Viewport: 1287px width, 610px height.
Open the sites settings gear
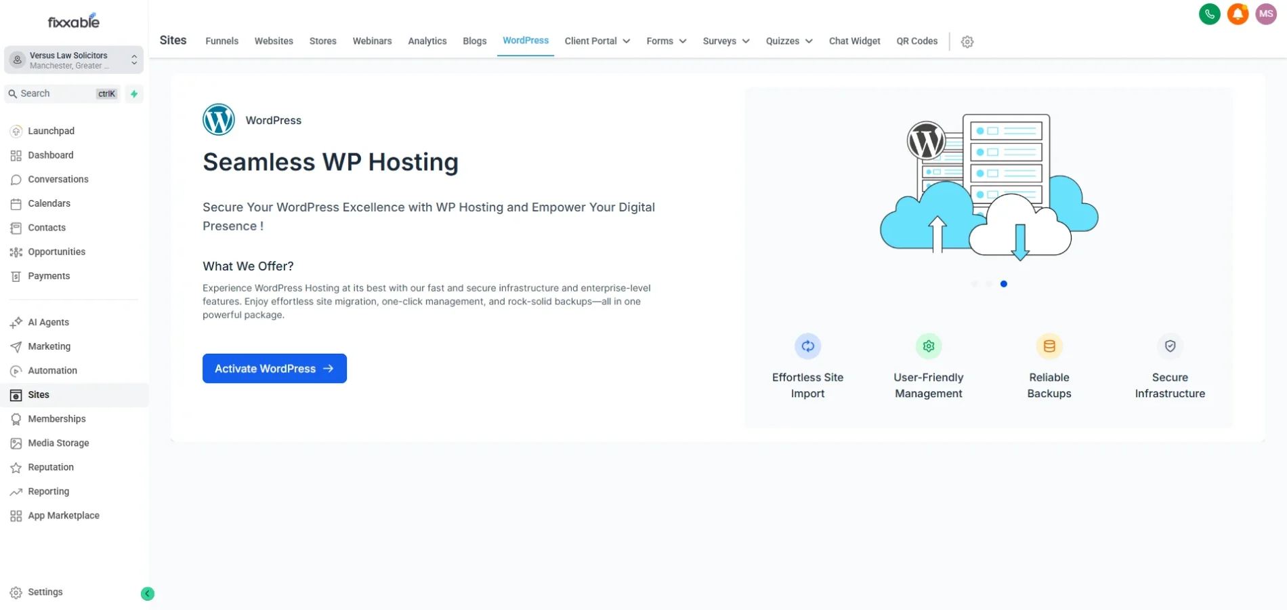967,41
